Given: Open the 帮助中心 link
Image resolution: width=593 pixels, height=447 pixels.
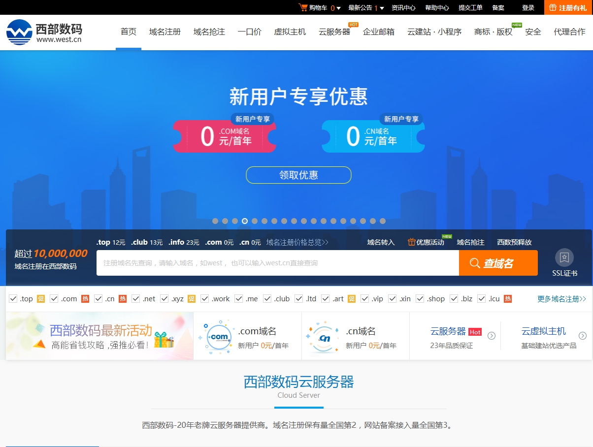Looking at the screenshot, I should [437, 7].
